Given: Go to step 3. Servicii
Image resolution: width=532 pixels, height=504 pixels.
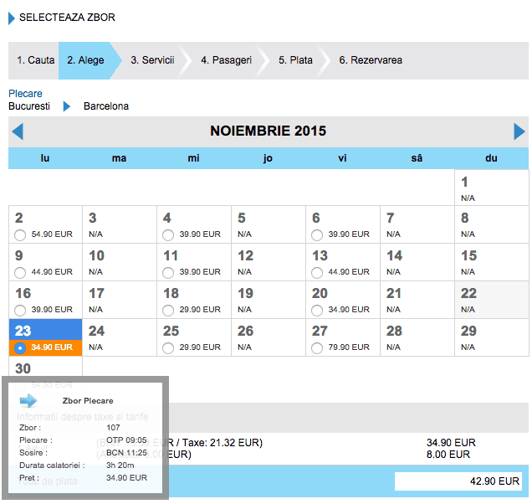Looking at the screenshot, I should pos(151,60).
